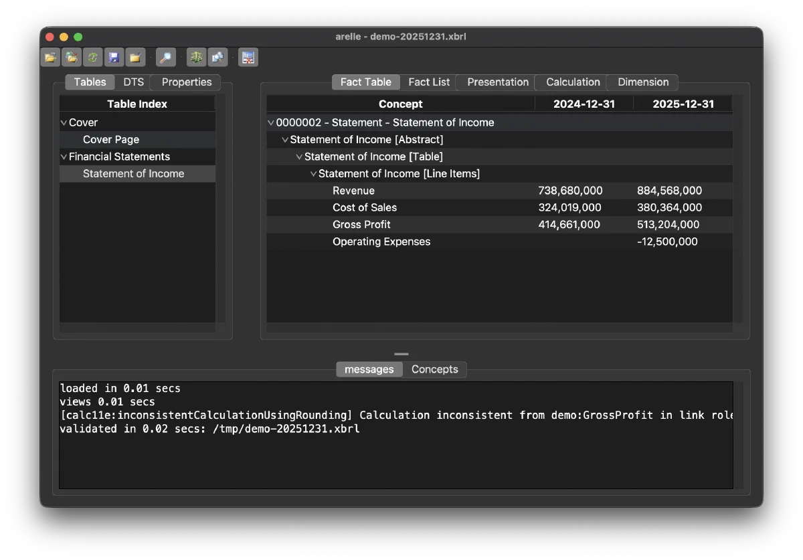The height and width of the screenshot is (560, 803).
Task: Collapse the Financial Statements node
Action: click(x=64, y=157)
